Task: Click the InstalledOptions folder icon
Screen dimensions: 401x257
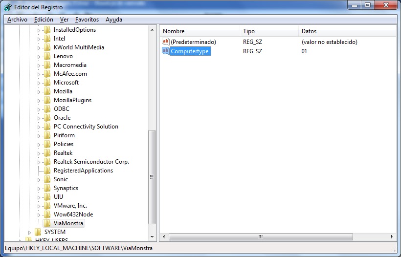Action: tap(47, 30)
